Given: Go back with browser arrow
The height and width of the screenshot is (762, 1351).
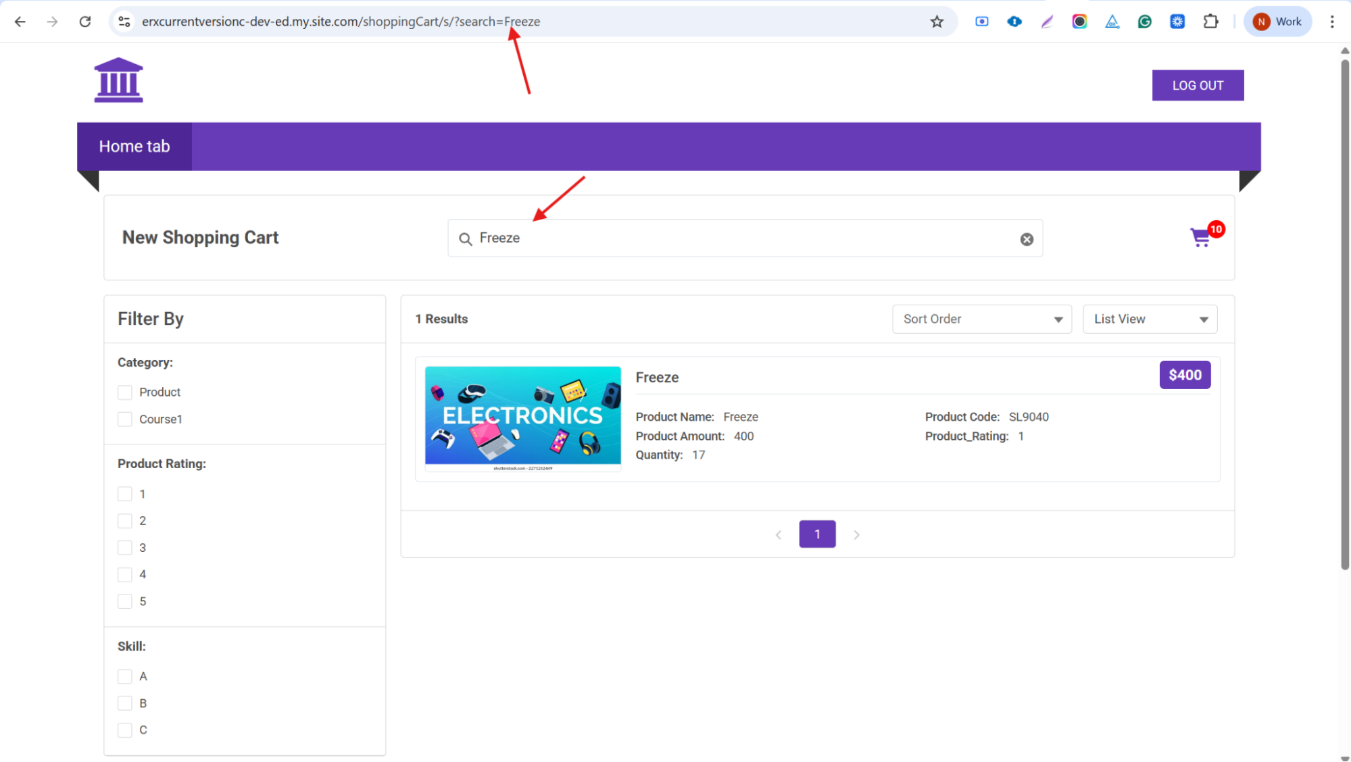Looking at the screenshot, I should click(x=20, y=22).
